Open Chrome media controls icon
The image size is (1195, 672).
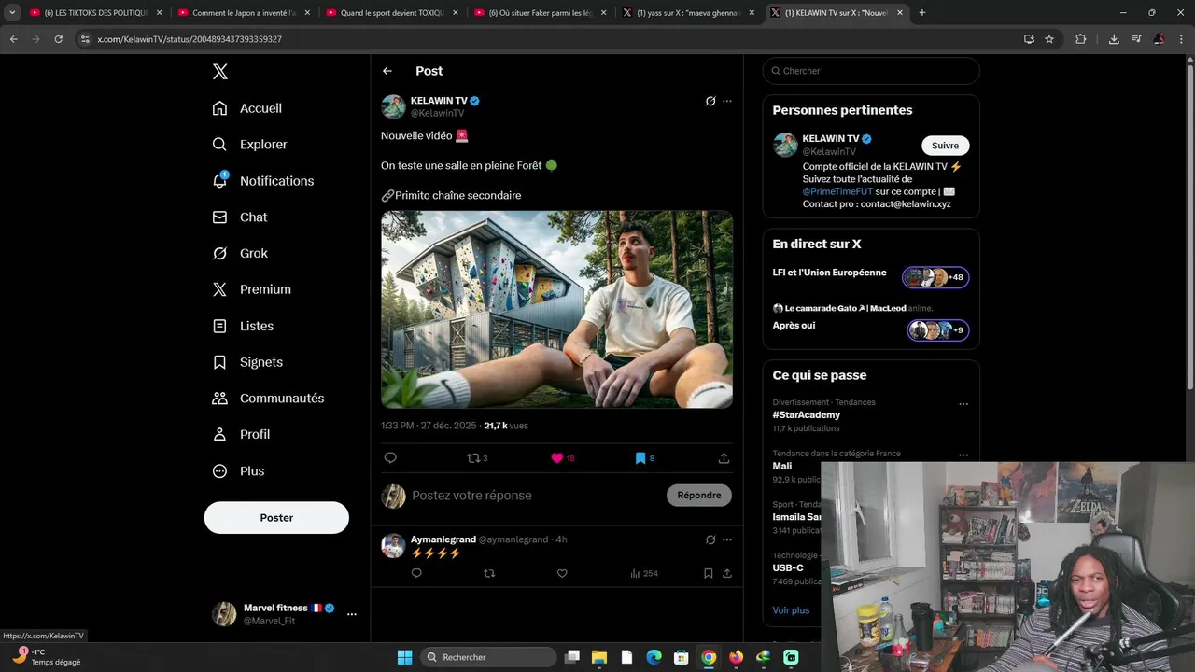pos(1136,39)
